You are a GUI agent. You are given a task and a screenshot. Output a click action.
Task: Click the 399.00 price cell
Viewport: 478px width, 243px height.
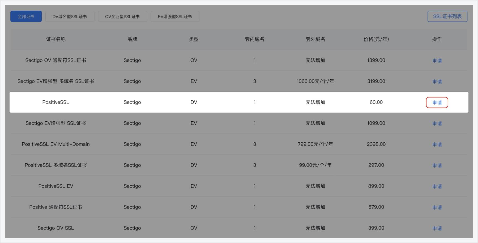click(x=376, y=228)
